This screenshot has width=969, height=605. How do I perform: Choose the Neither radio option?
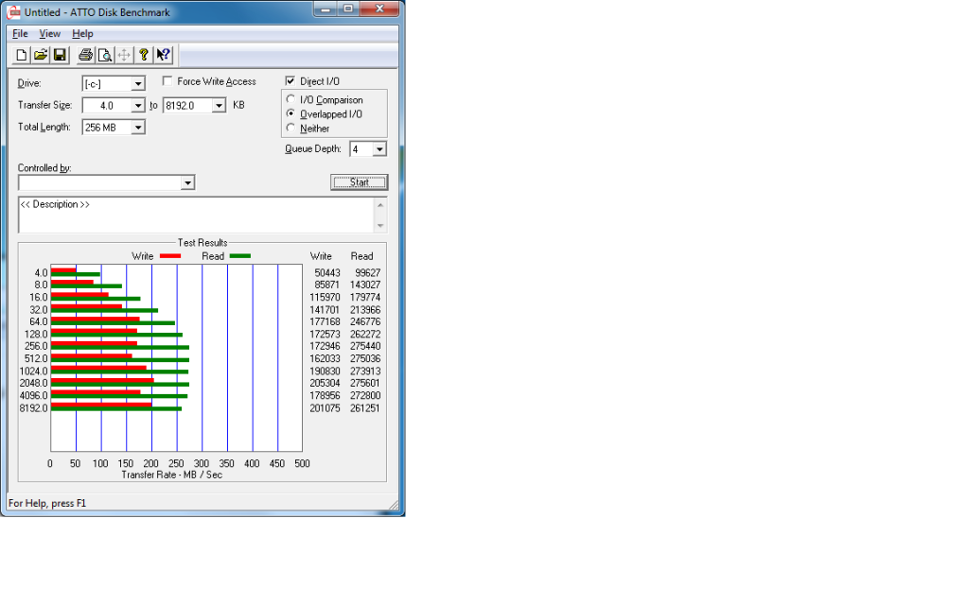(291, 129)
